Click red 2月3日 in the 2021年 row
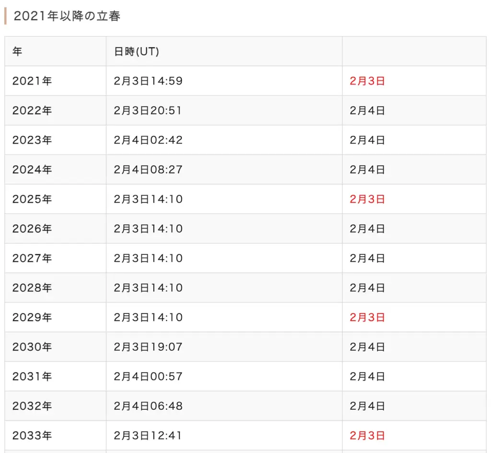The image size is (491, 453). [367, 81]
